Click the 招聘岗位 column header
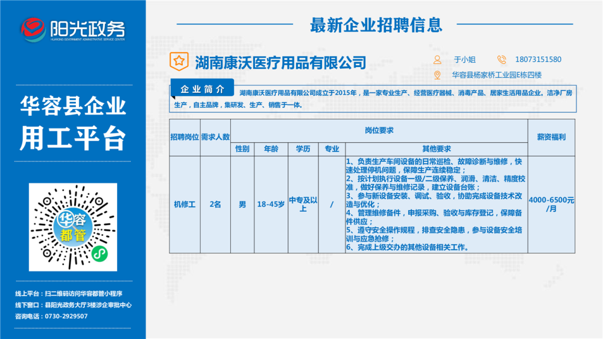This screenshot has width=603, height=339. pos(185,138)
